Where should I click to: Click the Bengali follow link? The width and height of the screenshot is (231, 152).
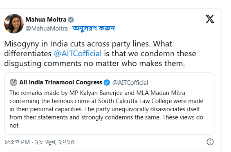(94, 29)
